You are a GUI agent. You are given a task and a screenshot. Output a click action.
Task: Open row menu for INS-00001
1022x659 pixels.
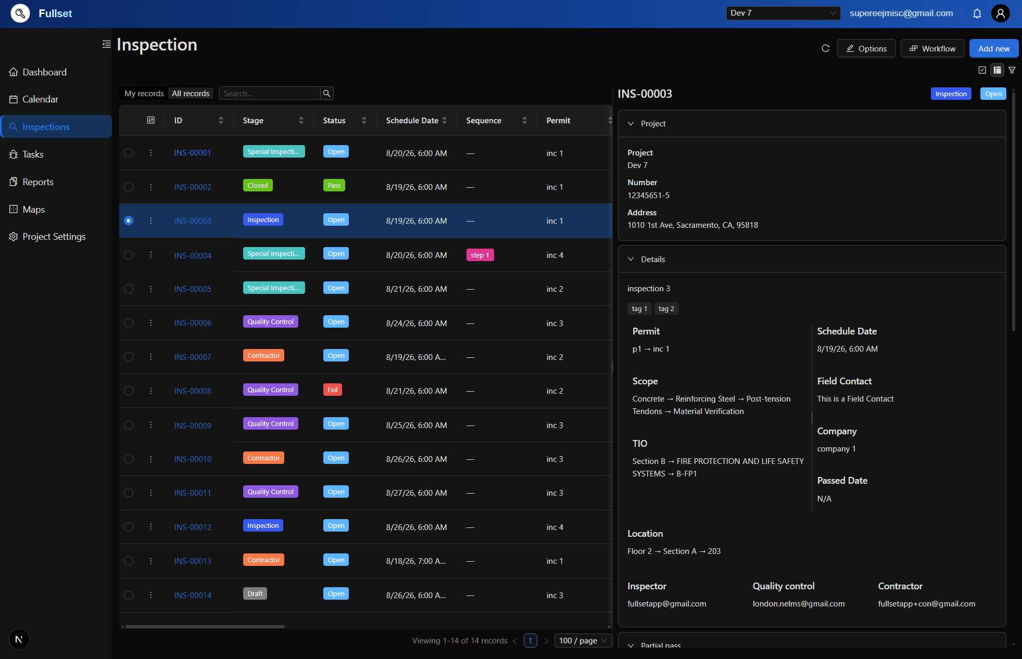[x=151, y=153]
